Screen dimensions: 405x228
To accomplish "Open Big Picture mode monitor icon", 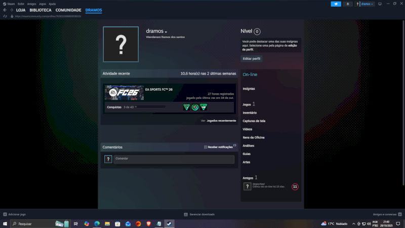I will point(380,4).
